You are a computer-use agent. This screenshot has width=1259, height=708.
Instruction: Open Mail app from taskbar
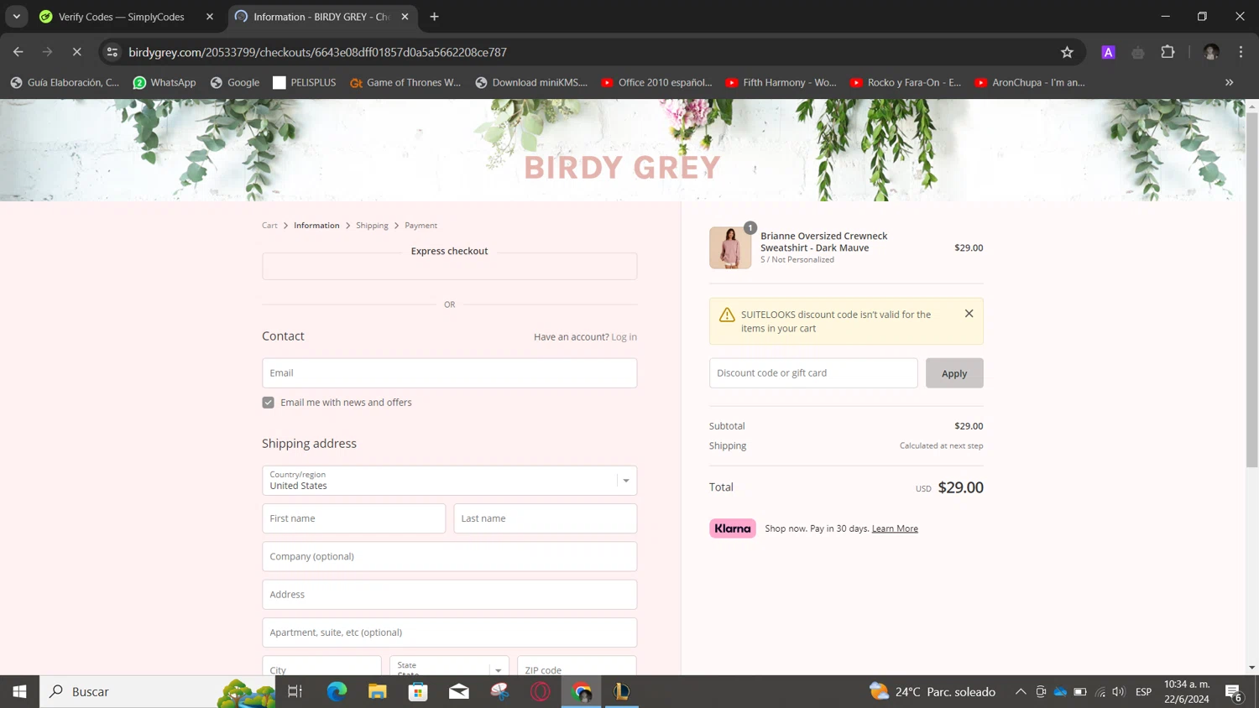pyautogui.click(x=459, y=691)
